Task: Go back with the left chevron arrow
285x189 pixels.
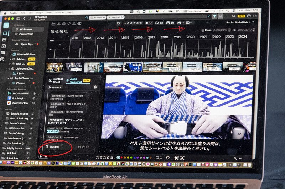Action: [x=24, y=18]
